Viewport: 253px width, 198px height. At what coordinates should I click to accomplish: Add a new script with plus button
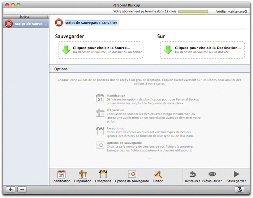(10, 189)
